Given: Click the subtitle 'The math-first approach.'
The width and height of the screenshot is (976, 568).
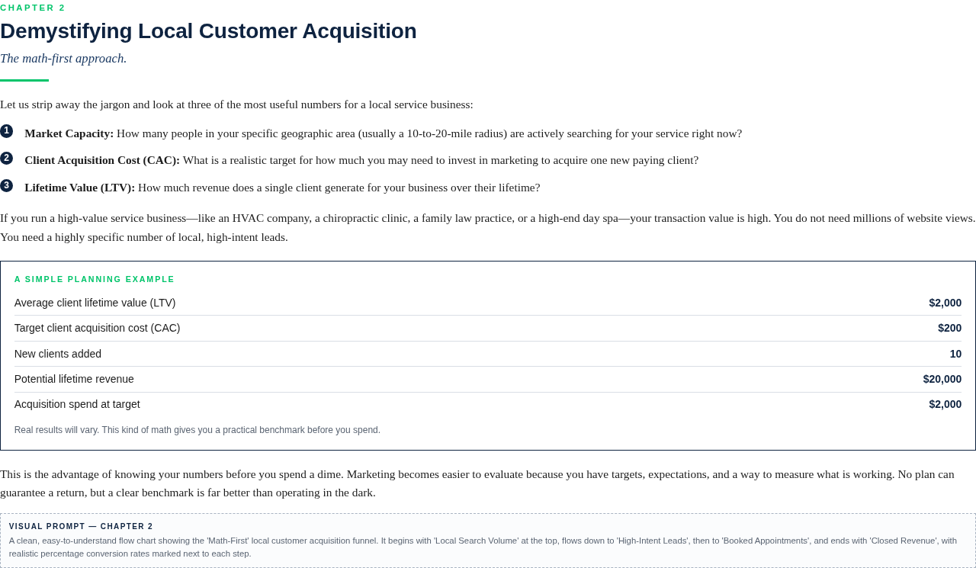Looking at the screenshot, I should point(63,59).
